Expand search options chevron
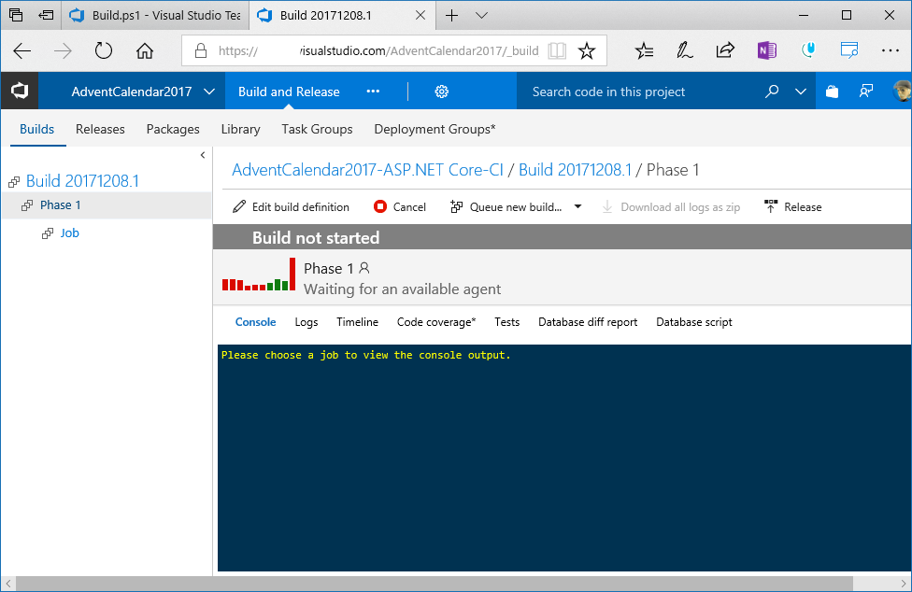 [x=800, y=92]
